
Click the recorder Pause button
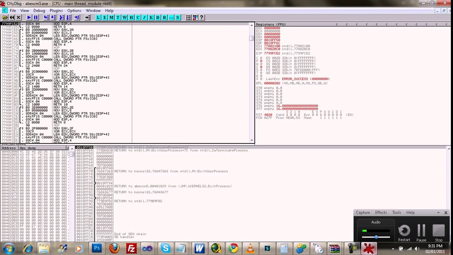pos(421,233)
